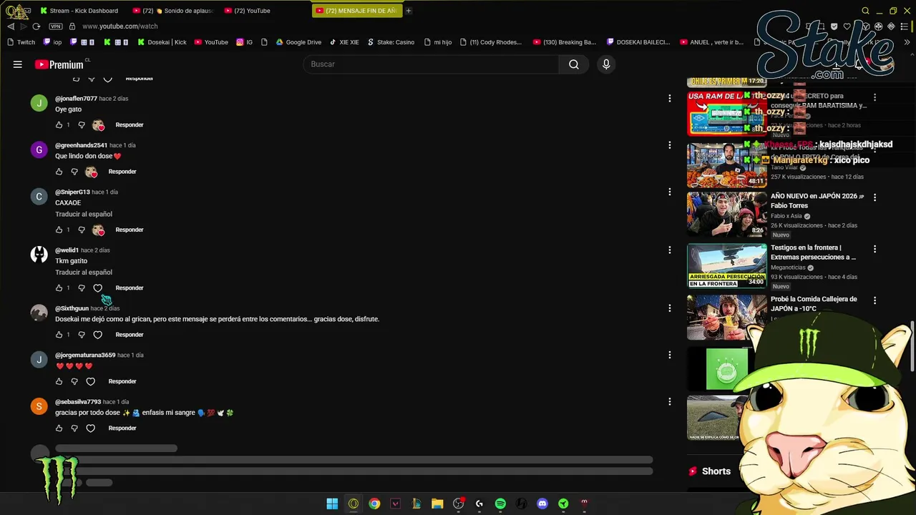Open Spotify from the taskbar
916x515 pixels.
click(x=500, y=504)
